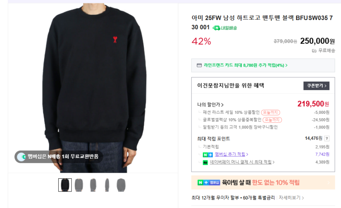
Task: Click the main black sweatshirt product image
Action: [93, 88]
